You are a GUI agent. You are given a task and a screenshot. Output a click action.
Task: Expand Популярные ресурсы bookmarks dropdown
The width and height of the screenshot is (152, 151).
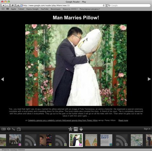90,9
